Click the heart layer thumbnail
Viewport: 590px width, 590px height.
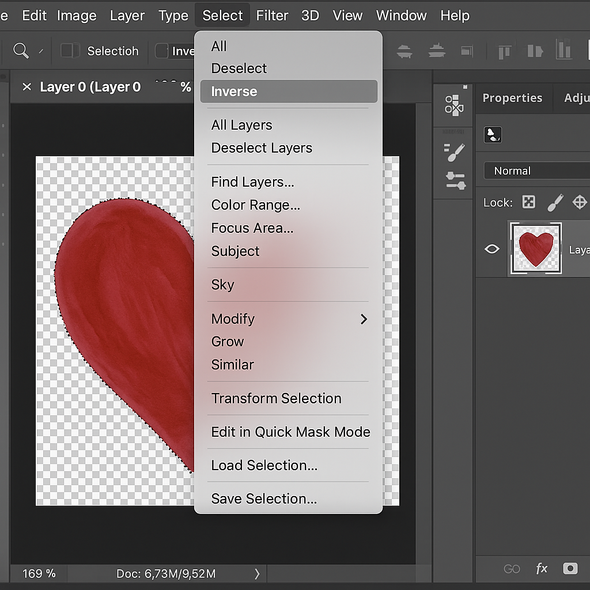[x=536, y=248]
